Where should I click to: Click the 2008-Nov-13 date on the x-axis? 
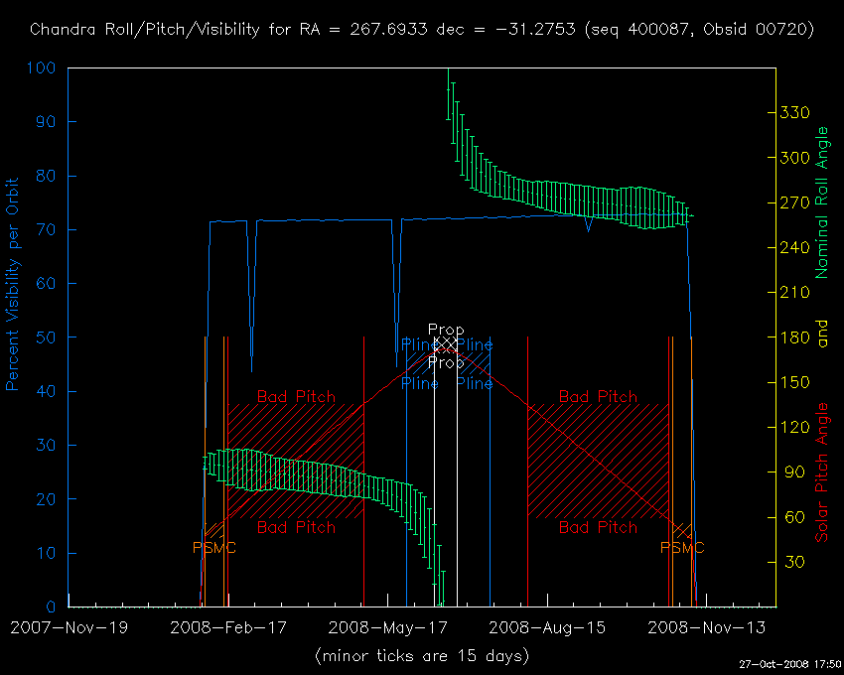pyautogui.click(x=693, y=627)
